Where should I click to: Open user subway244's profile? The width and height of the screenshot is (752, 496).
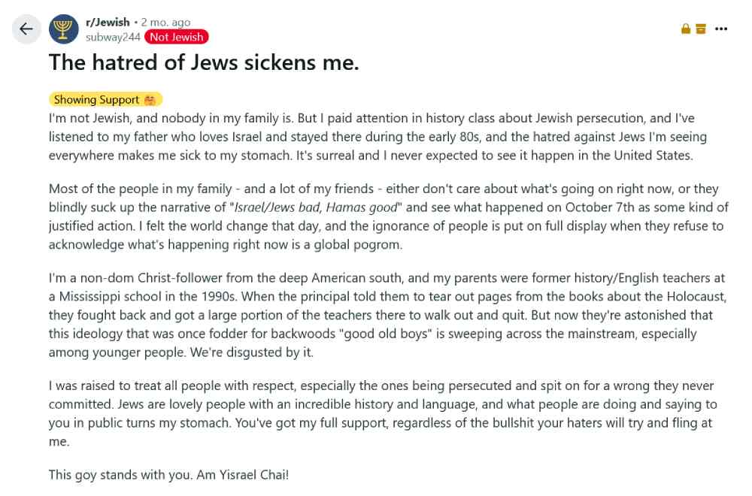pos(113,37)
